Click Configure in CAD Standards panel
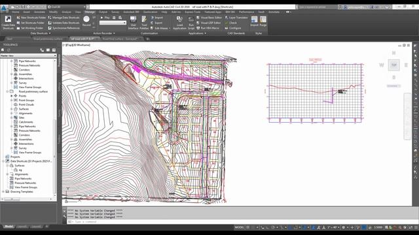Viewport: 419px width, 235px height. point(233,28)
